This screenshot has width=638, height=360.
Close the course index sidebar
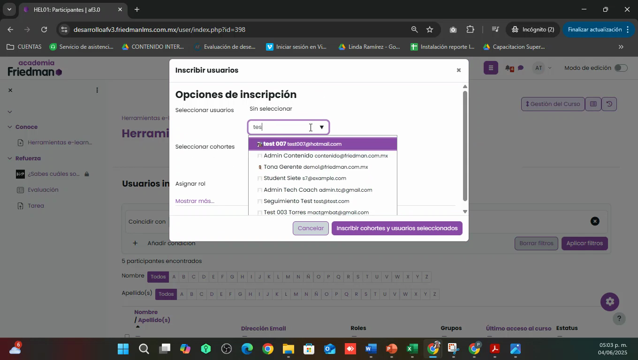click(10, 90)
